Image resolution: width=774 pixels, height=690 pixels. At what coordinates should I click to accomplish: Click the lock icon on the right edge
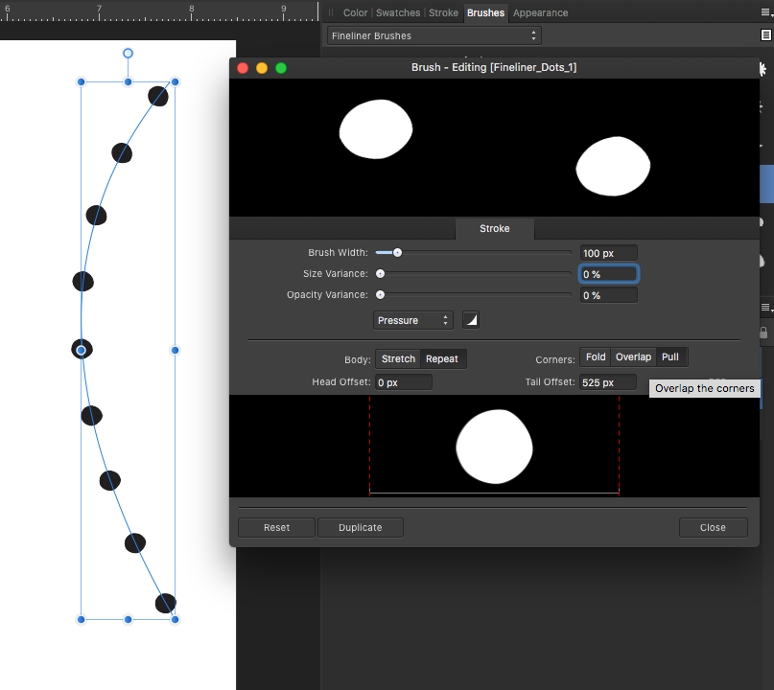(x=763, y=333)
